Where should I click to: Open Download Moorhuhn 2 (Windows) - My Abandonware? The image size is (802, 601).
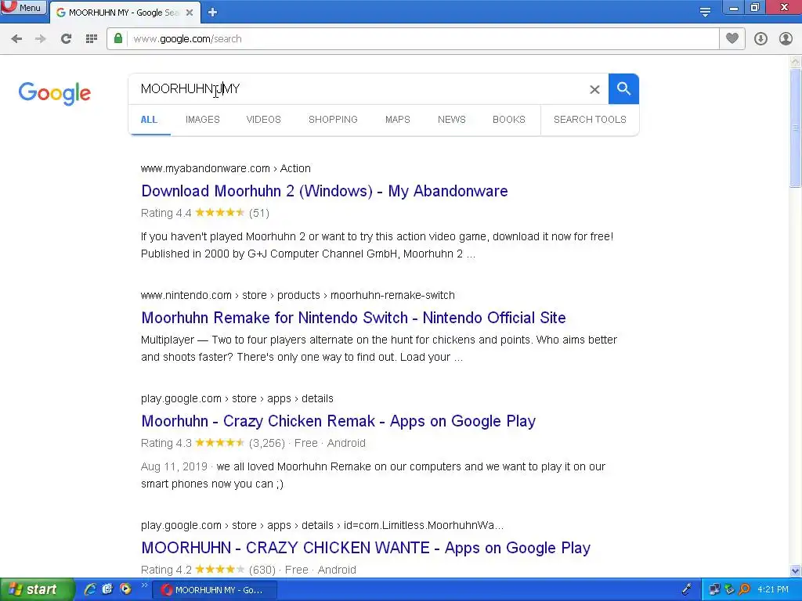324,191
